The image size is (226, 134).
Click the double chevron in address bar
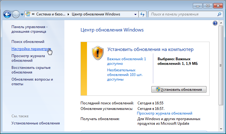(x=33, y=14)
